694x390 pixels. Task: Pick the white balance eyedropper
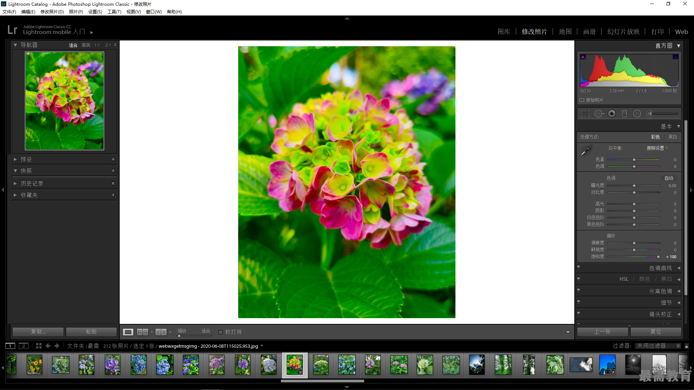click(586, 150)
